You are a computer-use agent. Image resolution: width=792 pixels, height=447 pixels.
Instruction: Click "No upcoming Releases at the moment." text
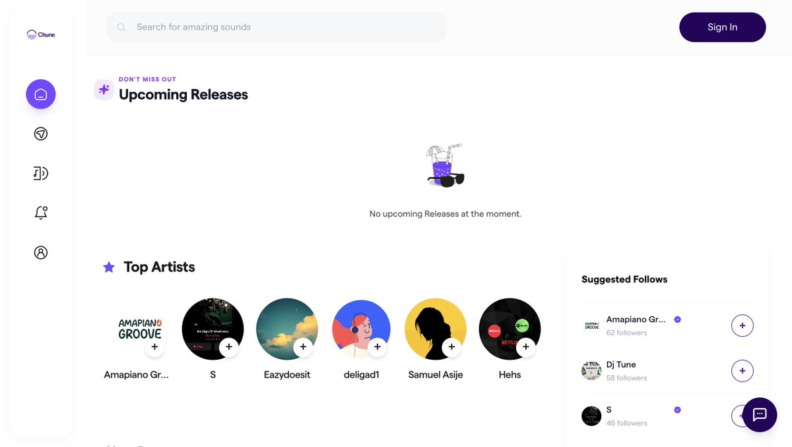coord(445,214)
